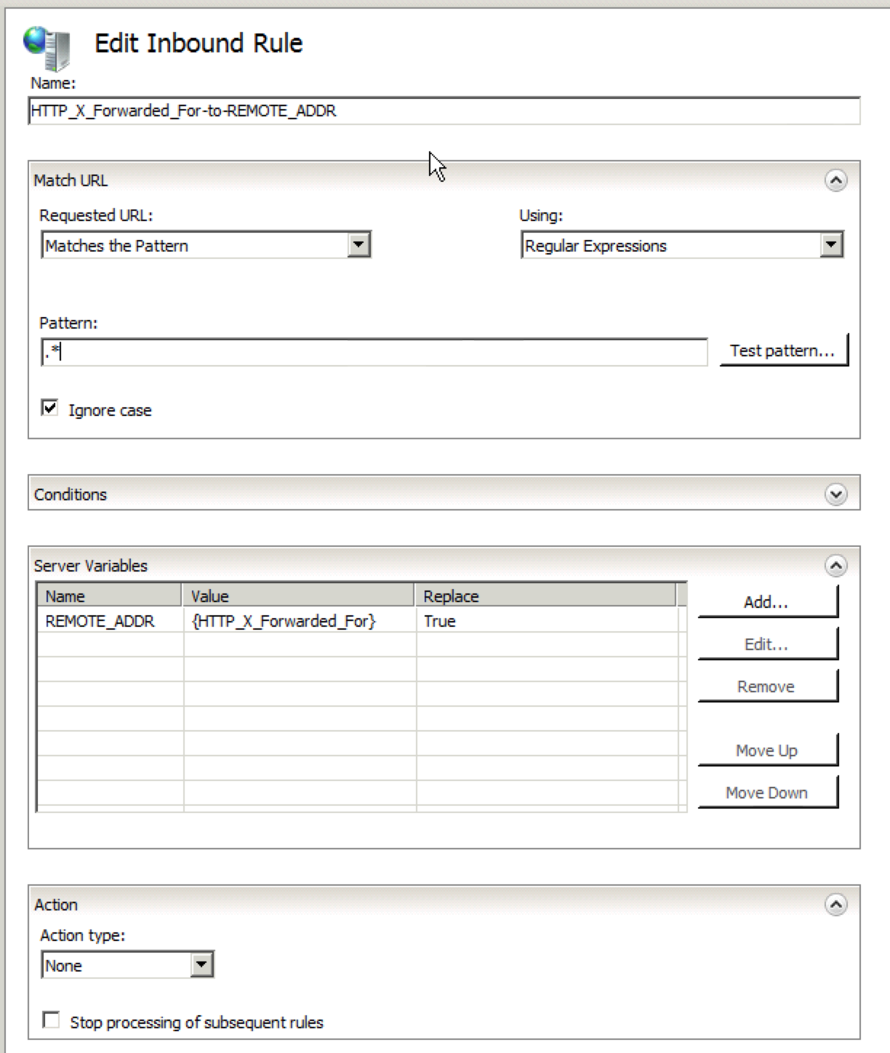This screenshot has width=890, height=1053.
Task: Click the Test pattern button
Action: 783,351
